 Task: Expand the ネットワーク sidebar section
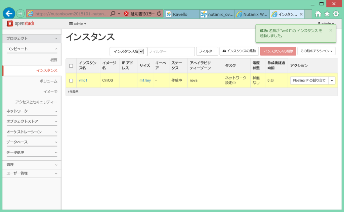coord(32,111)
